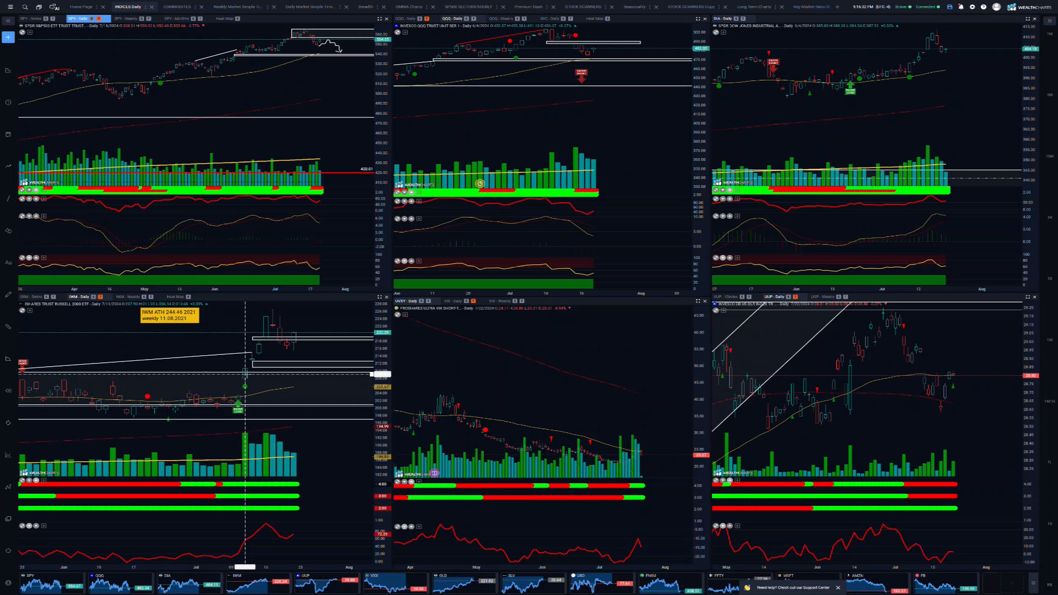Open the Heat Map tab in SPY panel

224,19
